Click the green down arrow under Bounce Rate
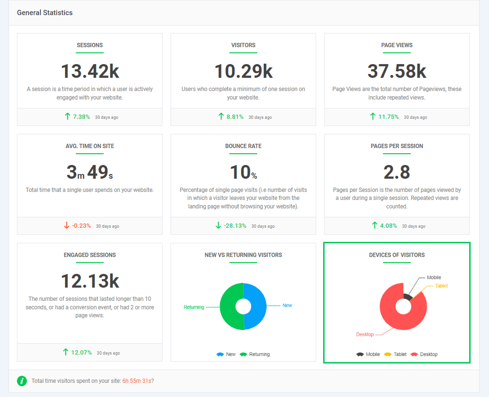Viewport: 489px width, 397px height. [218, 225]
